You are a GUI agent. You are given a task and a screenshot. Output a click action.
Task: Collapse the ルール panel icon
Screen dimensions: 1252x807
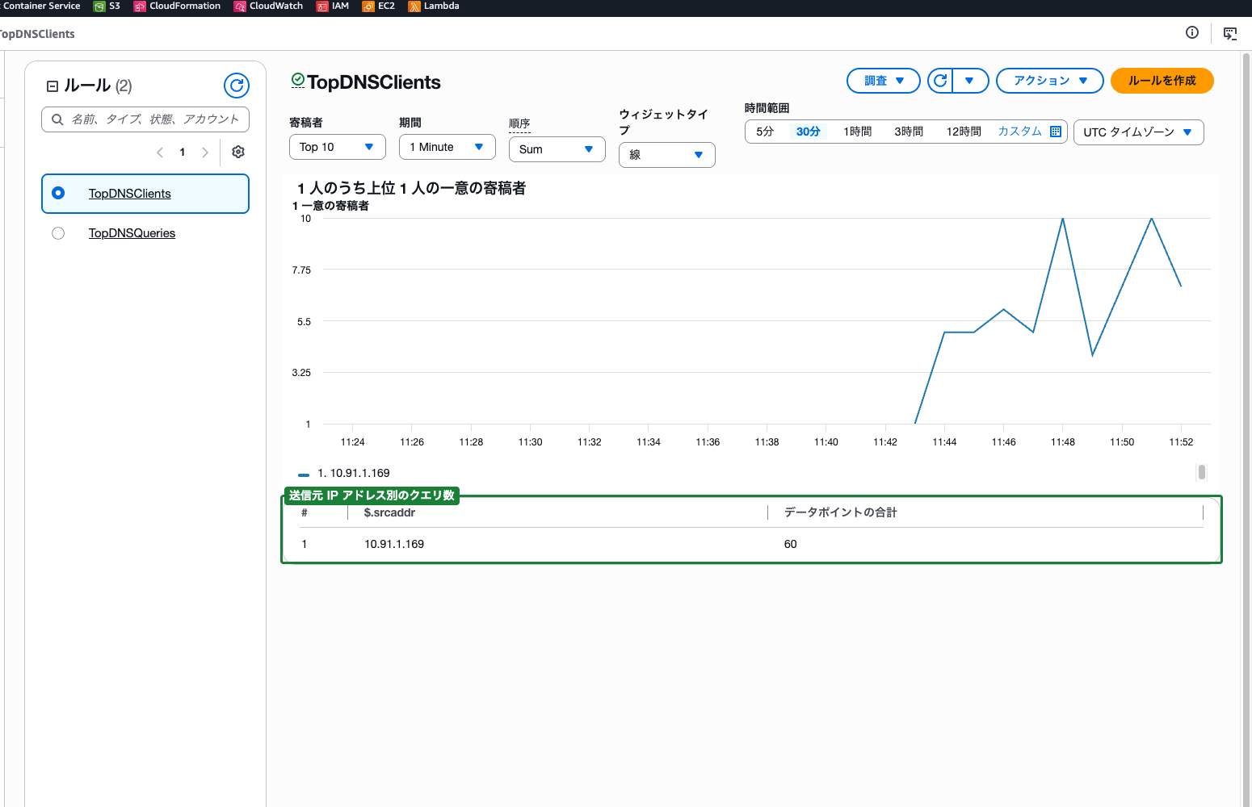point(53,86)
